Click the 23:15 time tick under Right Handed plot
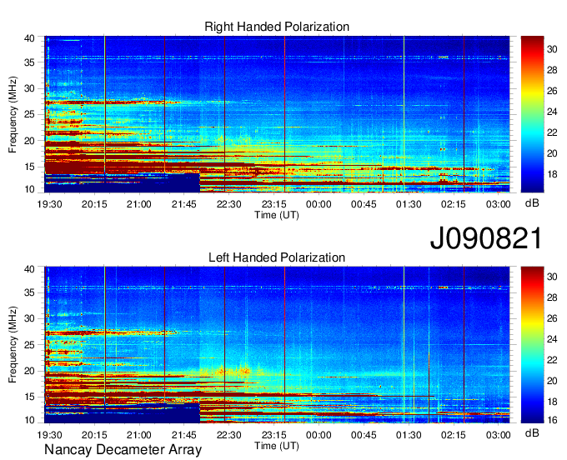 [273, 204]
